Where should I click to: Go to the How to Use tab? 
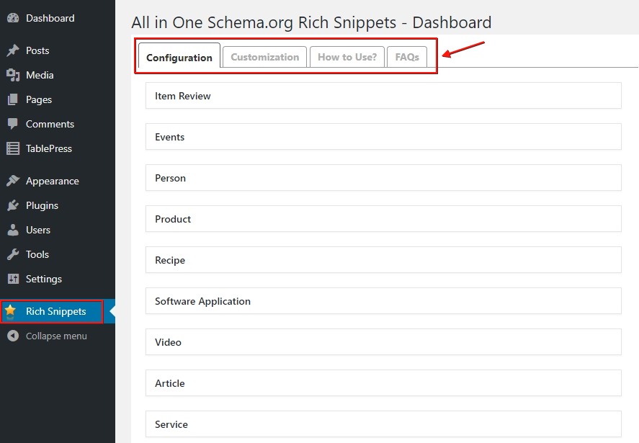coord(347,56)
